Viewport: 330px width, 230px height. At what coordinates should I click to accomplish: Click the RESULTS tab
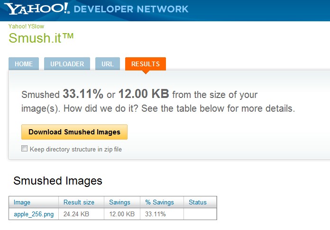[x=145, y=64]
